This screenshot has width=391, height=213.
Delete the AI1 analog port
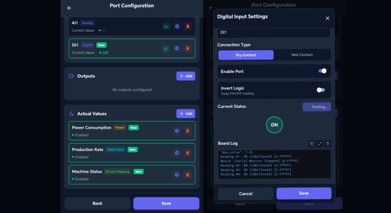coord(188,26)
